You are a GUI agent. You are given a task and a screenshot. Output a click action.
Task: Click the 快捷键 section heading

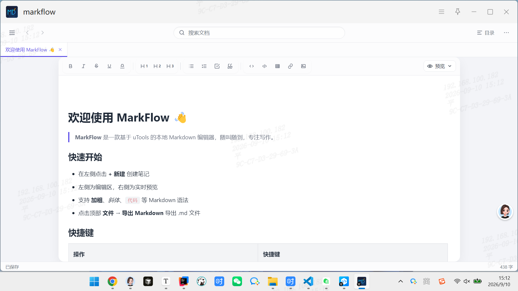click(81, 233)
